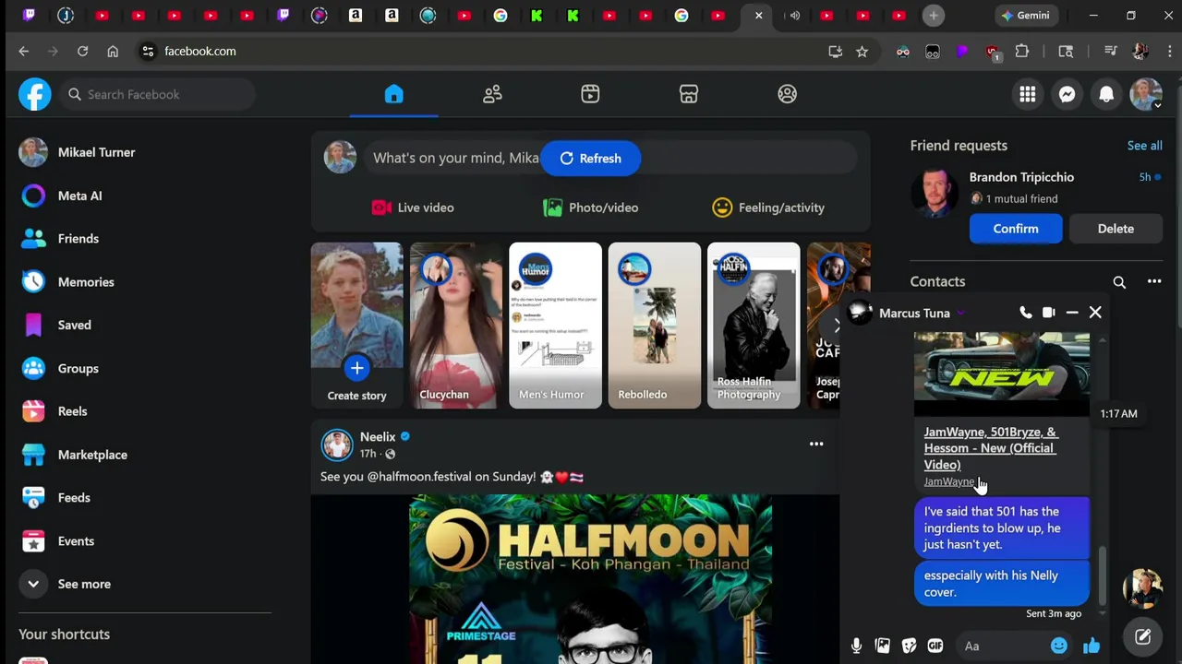Add a Photo/video to post
Image resolution: width=1182 pixels, height=664 pixels.
point(590,207)
